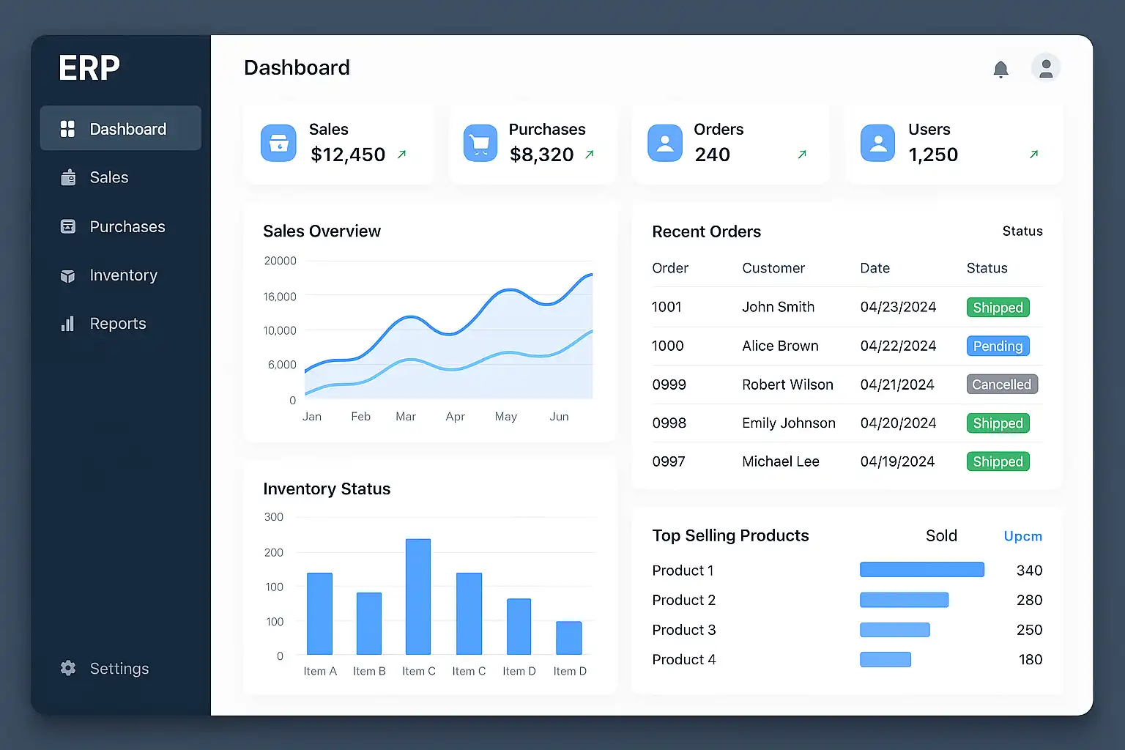Click the Sales value $12,450
Screen dimensions: 1125x750
tap(348, 155)
